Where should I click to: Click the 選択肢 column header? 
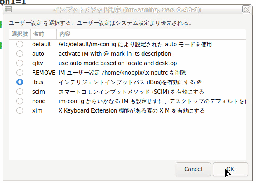[x=20, y=34]
